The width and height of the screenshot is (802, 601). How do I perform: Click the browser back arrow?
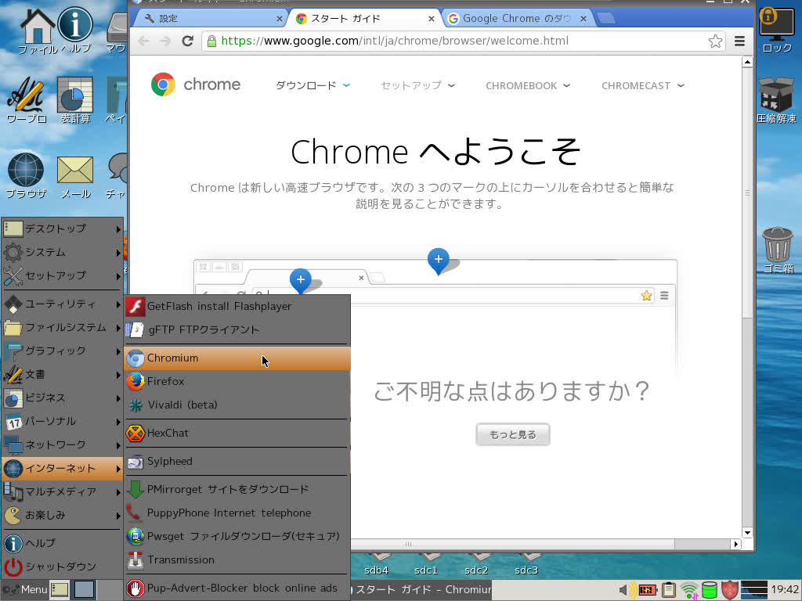pyautogui.click(x=144, y=41)
